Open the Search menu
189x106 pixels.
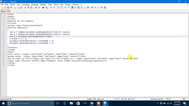click(x=12, y=5)
